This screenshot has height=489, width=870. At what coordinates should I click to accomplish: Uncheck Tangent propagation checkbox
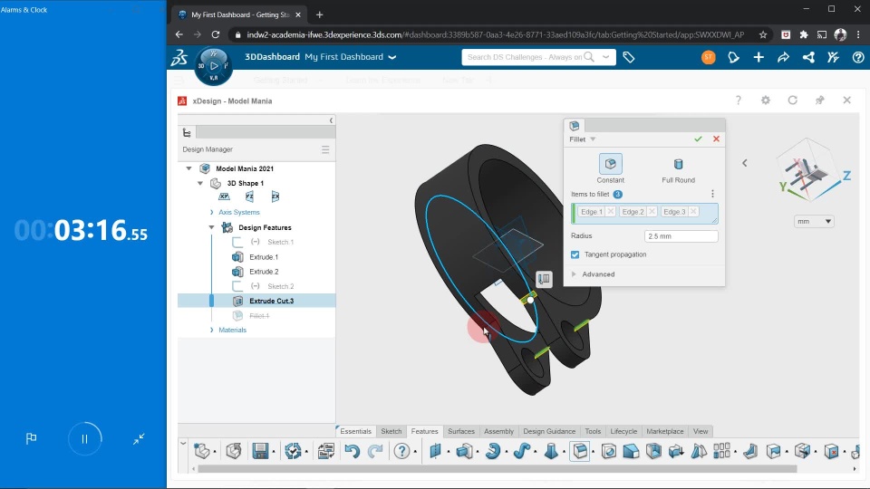(575, 254)
